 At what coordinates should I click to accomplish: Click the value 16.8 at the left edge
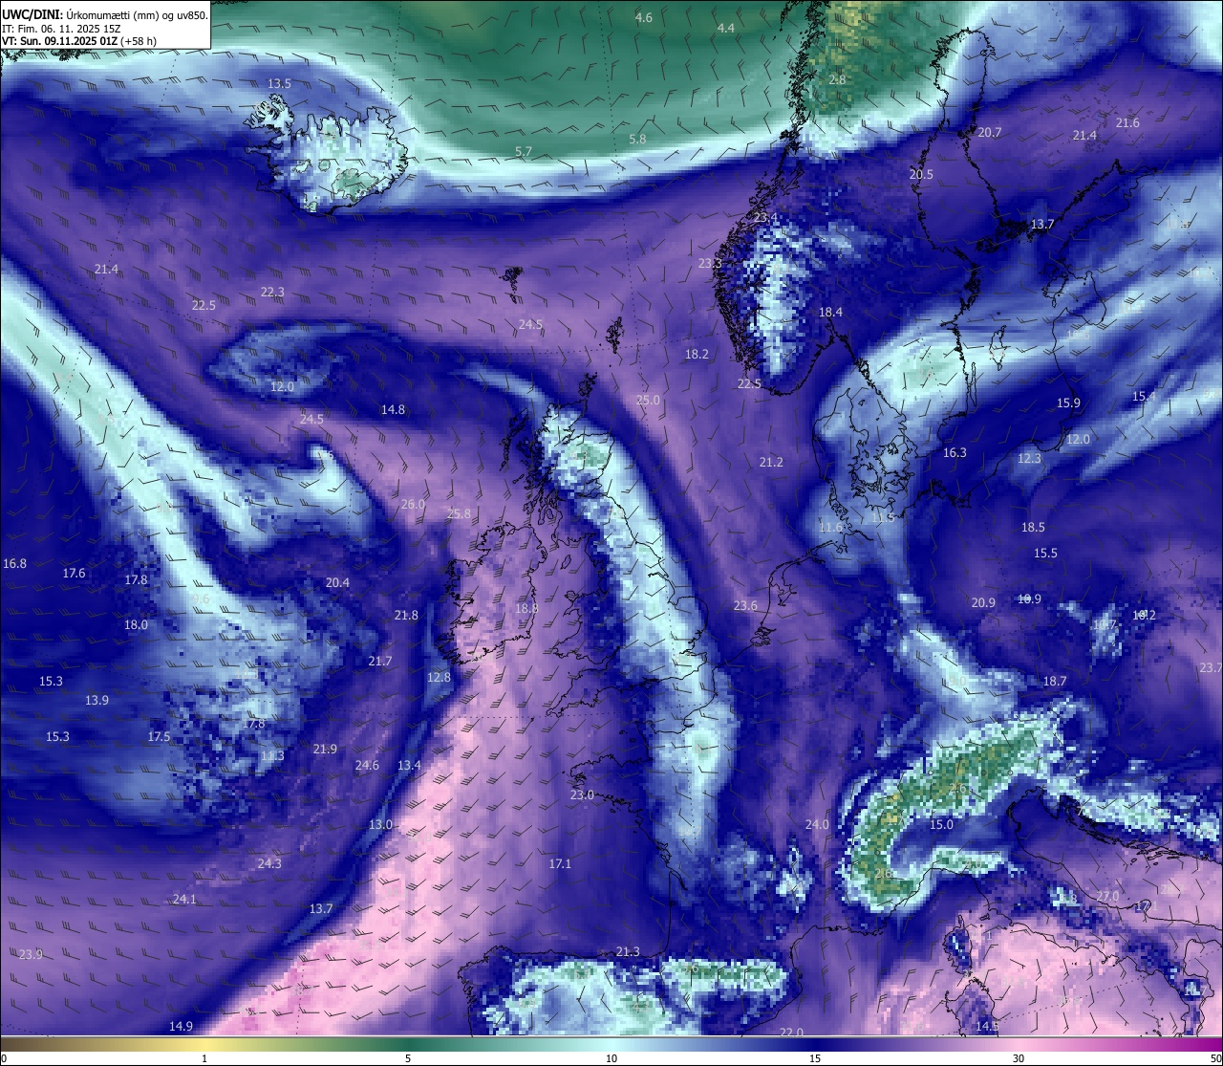point(15,564)
